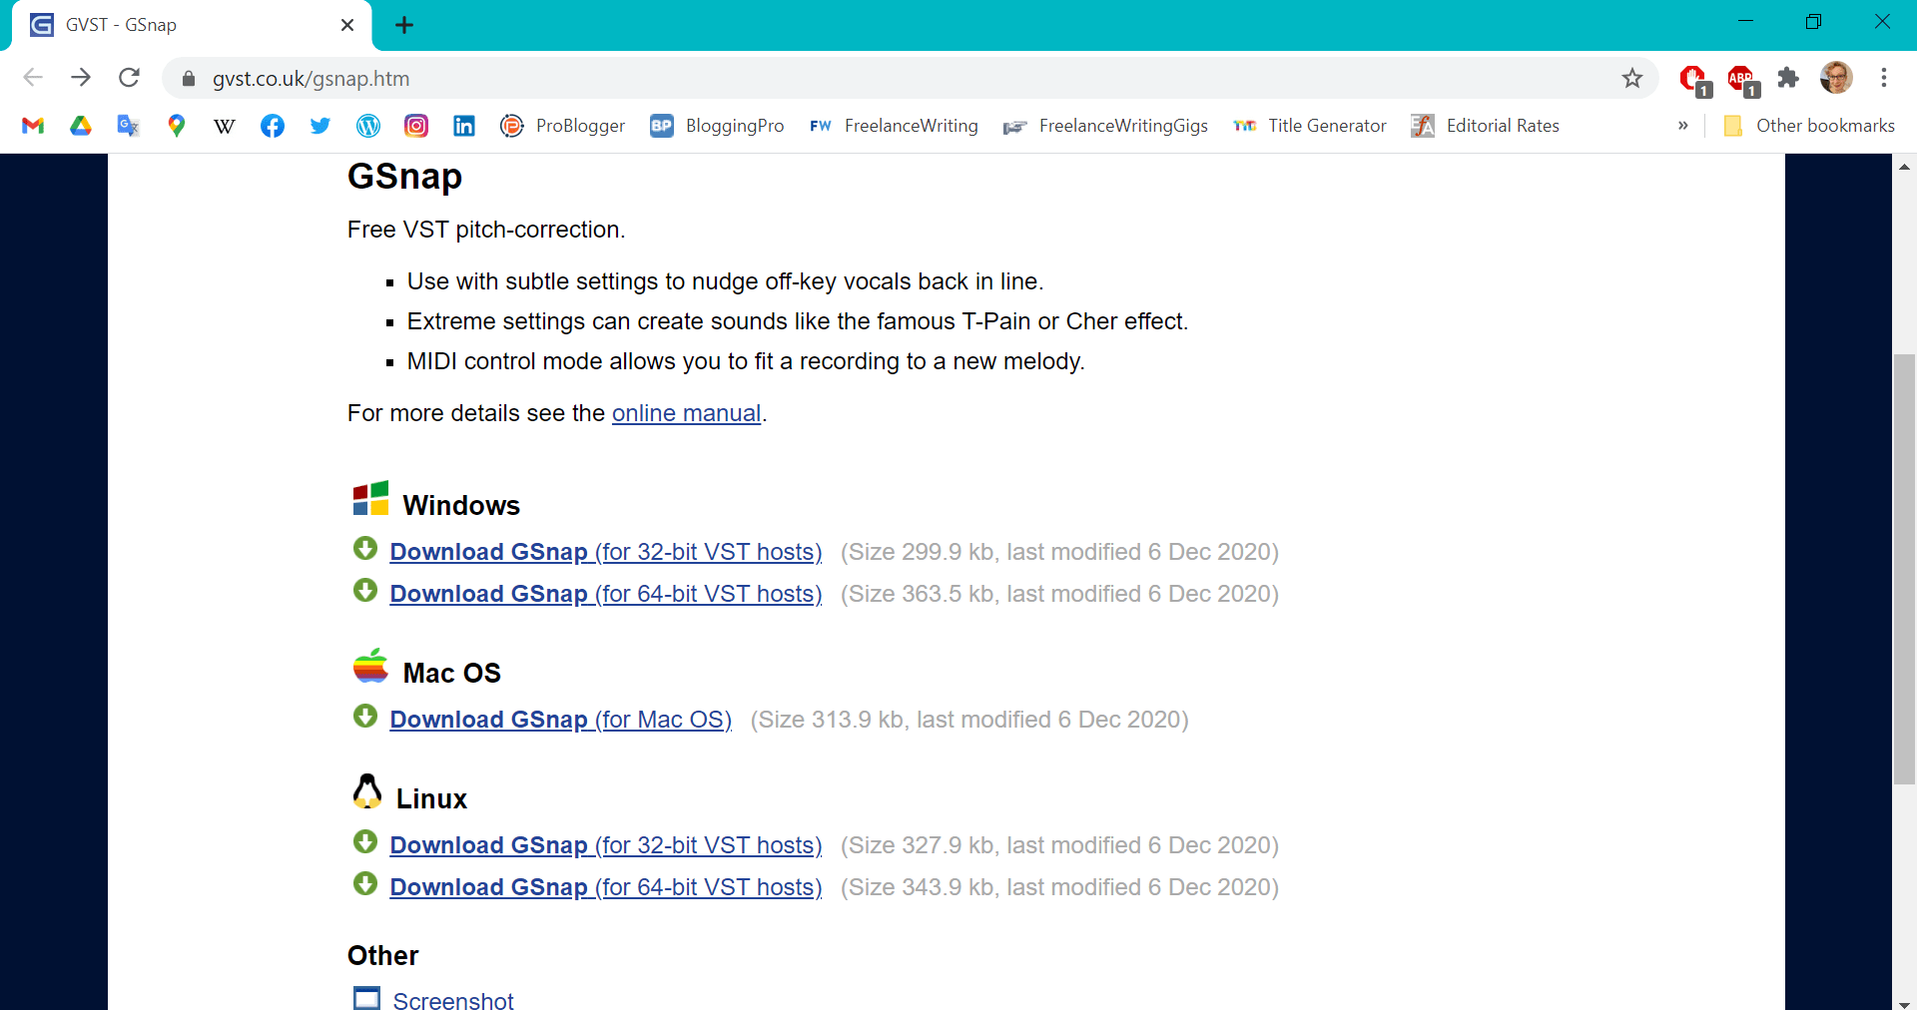Open the Chrome three-dot menu

(x=1884, y=78)
